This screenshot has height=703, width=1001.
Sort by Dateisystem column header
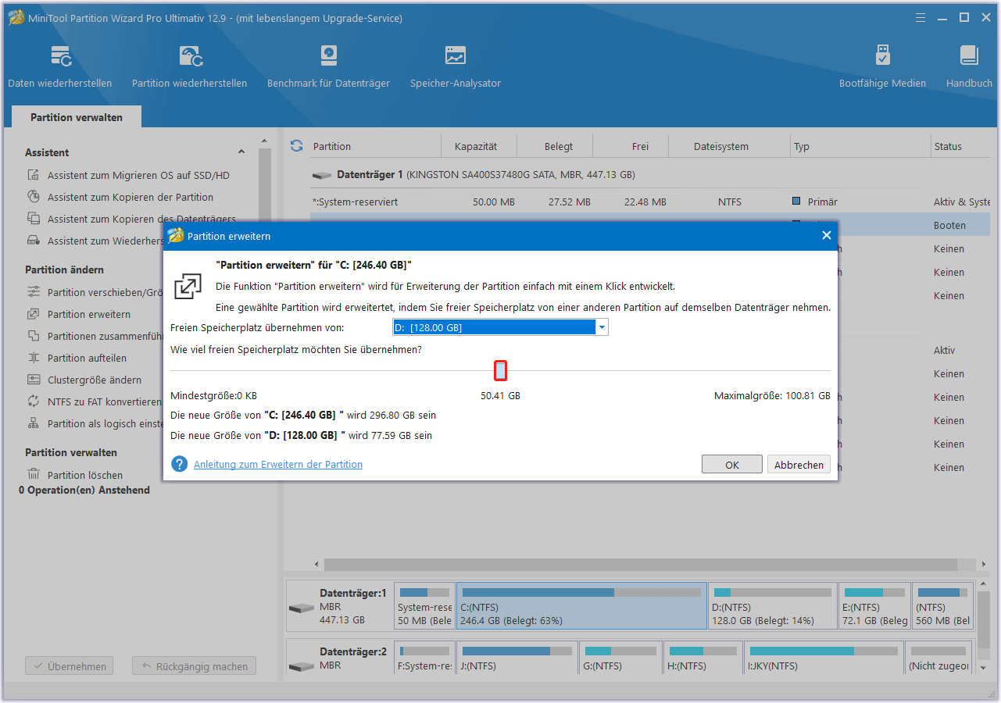[721, 146]
